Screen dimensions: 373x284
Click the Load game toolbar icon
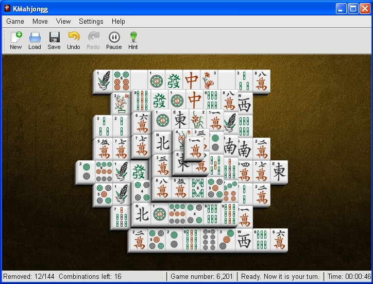point(35,40)
